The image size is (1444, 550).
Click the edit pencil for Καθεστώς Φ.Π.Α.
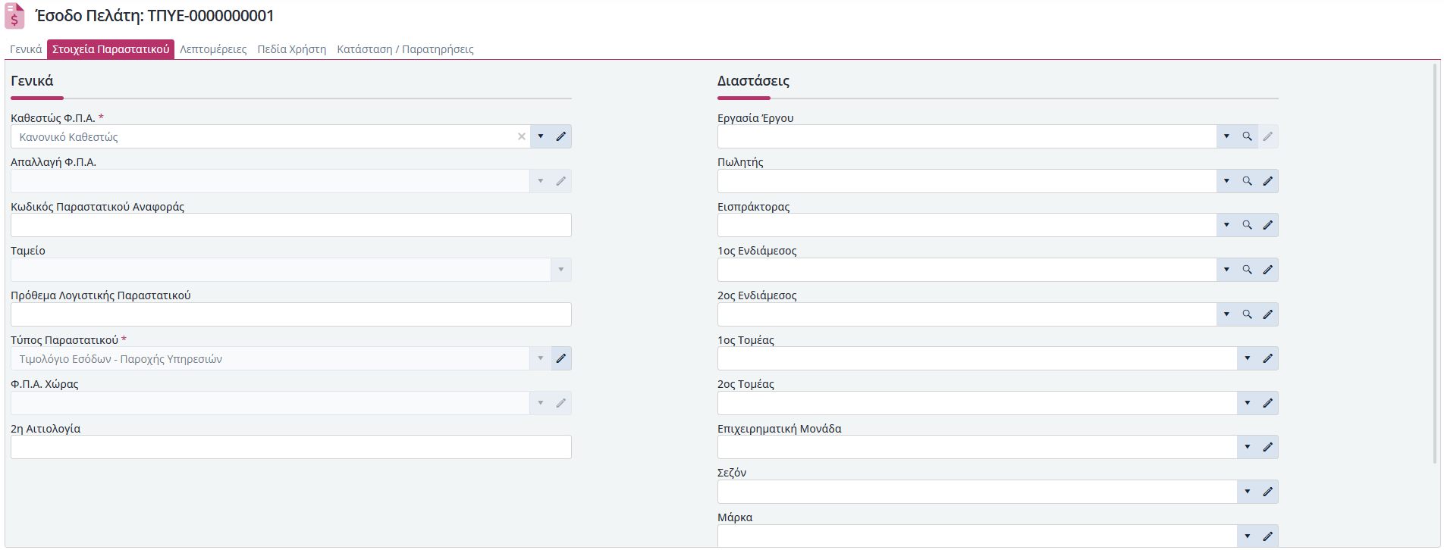coord(561,136)
